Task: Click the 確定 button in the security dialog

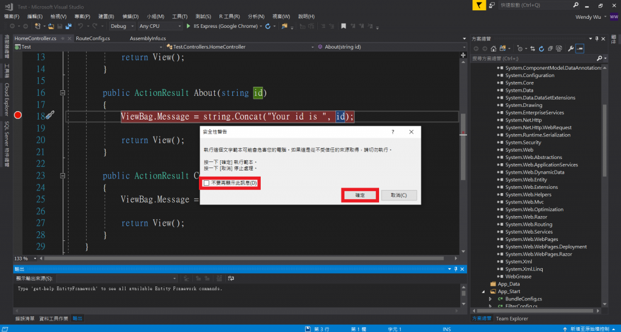Action: (360, 195)
